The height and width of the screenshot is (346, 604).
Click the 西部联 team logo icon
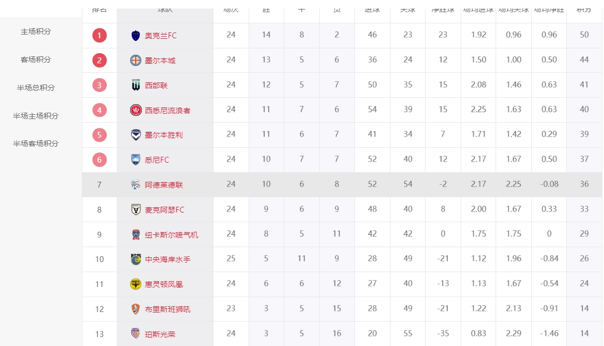tap(136, 85)
